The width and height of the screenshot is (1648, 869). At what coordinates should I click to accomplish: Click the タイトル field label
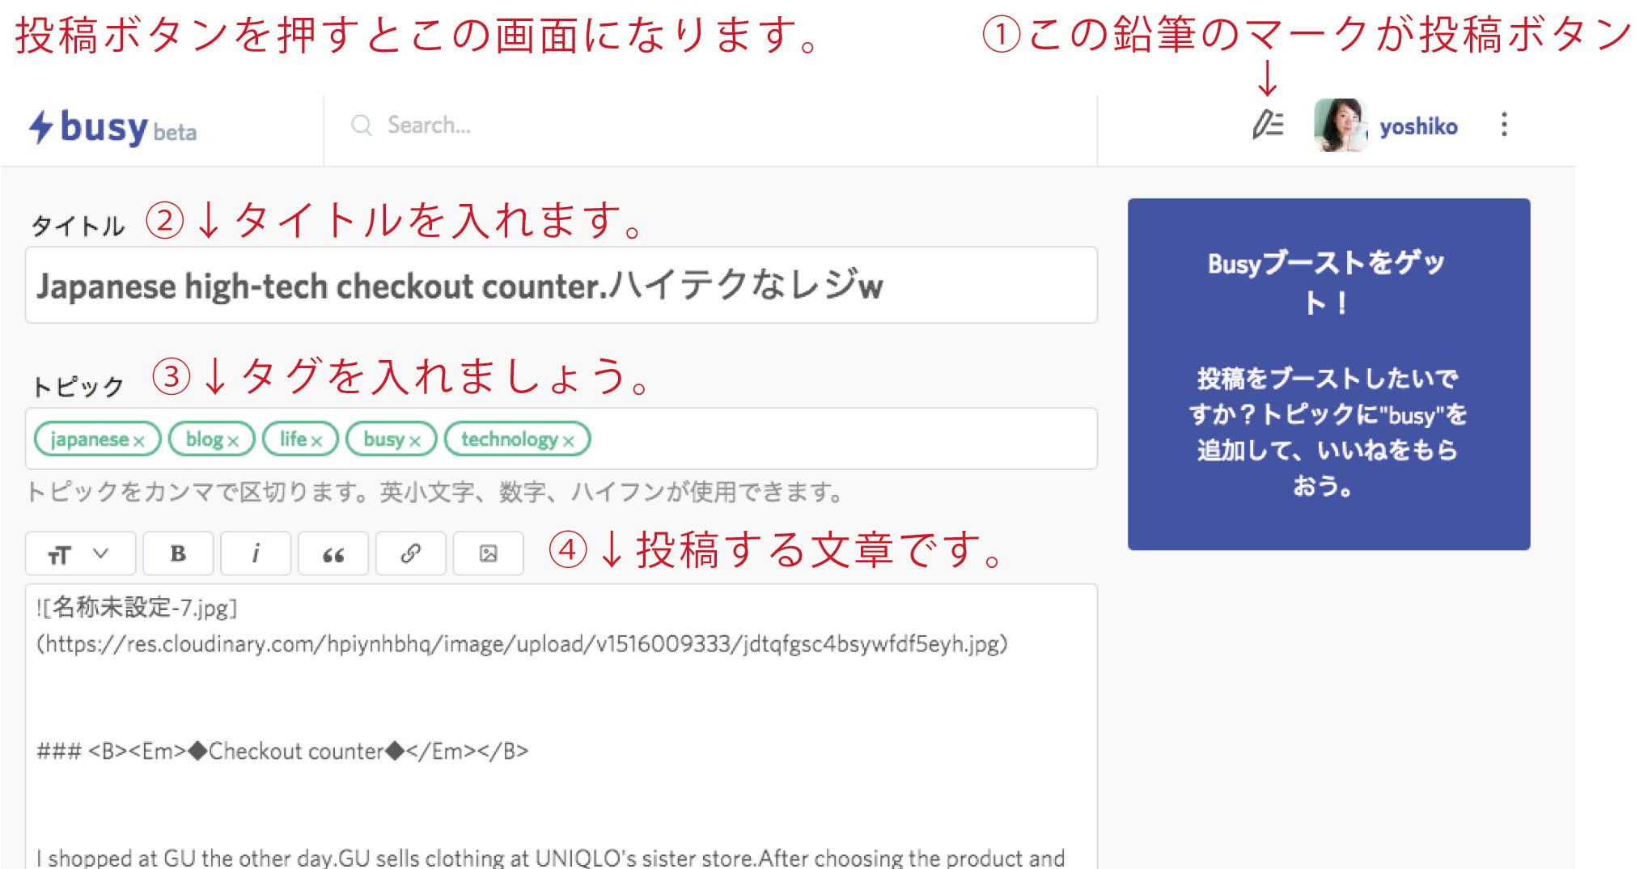[78, 226]
